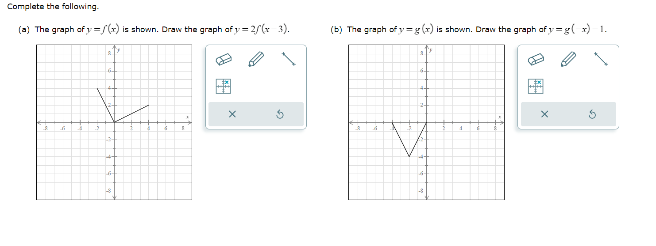Click the vertex (-2, -4) on graph (b)
The height and width of the screenshot is (246, 656).
tap(409, 156)
